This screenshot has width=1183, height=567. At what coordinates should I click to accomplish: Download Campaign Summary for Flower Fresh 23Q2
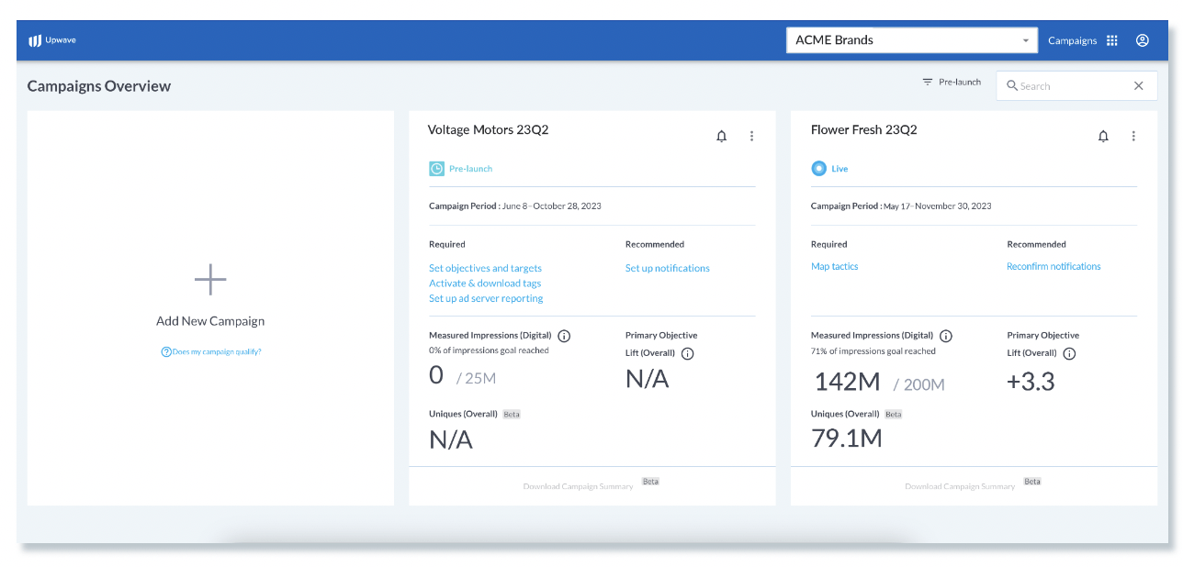point(960,486)
